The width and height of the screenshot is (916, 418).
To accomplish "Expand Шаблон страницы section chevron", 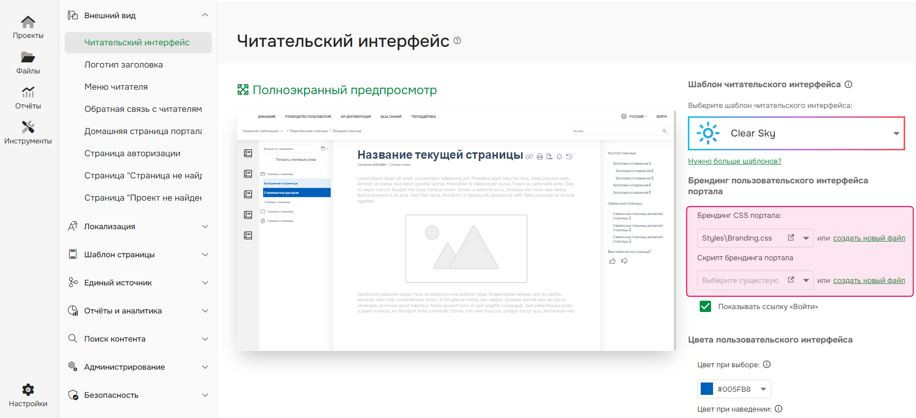I will [205, 254].
